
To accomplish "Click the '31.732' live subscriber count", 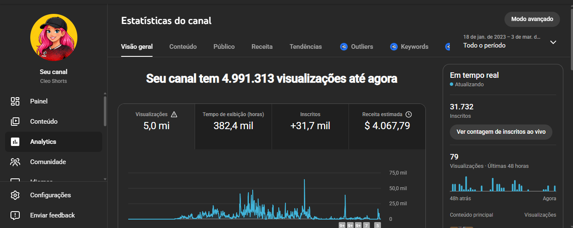I will [x=462, y=107].
